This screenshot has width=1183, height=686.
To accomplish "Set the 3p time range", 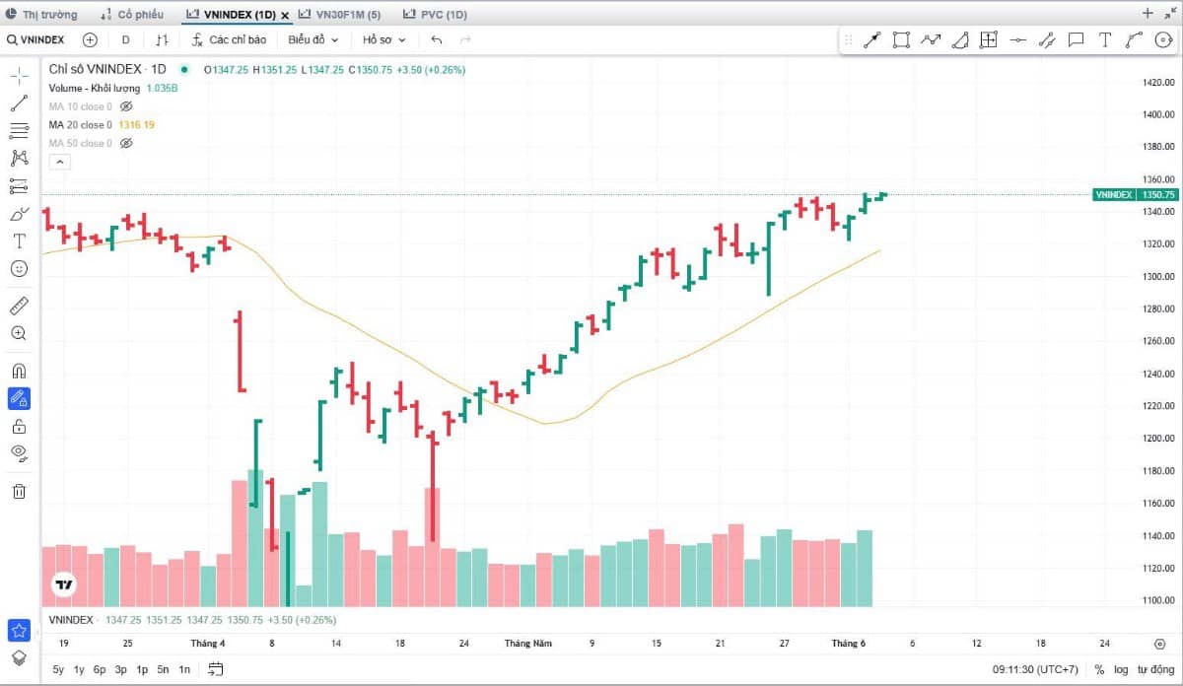I will [121, 669].
